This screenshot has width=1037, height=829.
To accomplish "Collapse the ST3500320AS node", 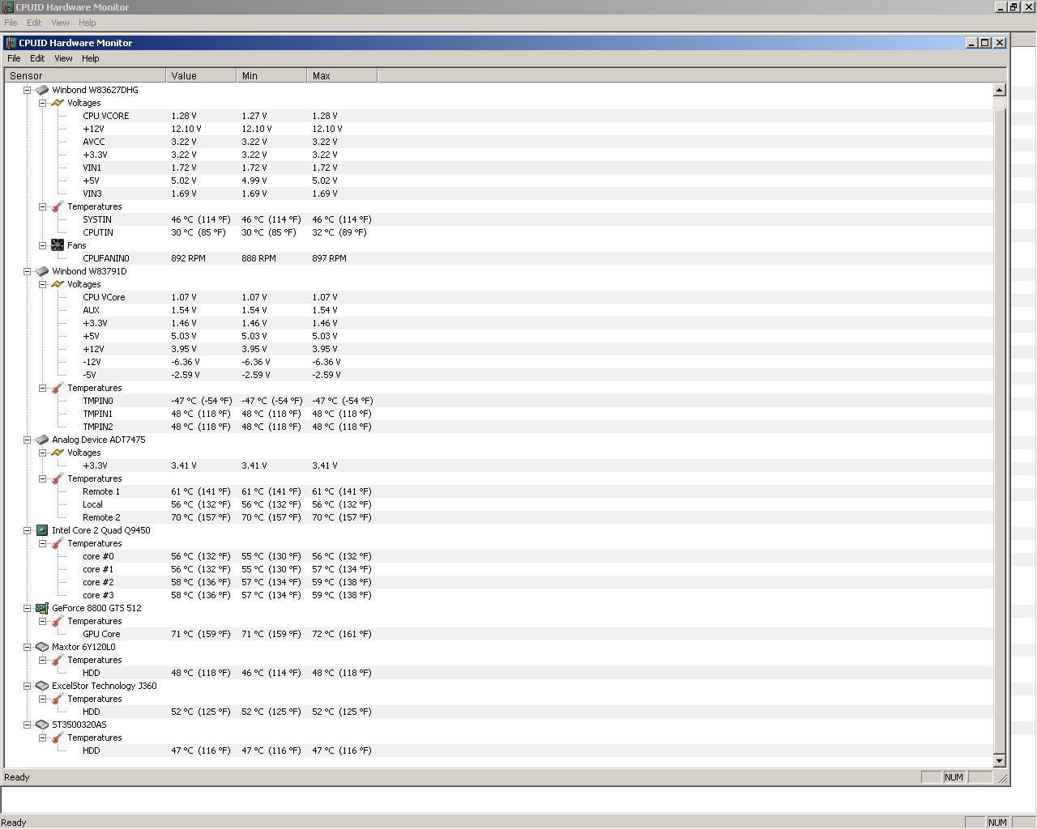I will (x=27, y=725).
